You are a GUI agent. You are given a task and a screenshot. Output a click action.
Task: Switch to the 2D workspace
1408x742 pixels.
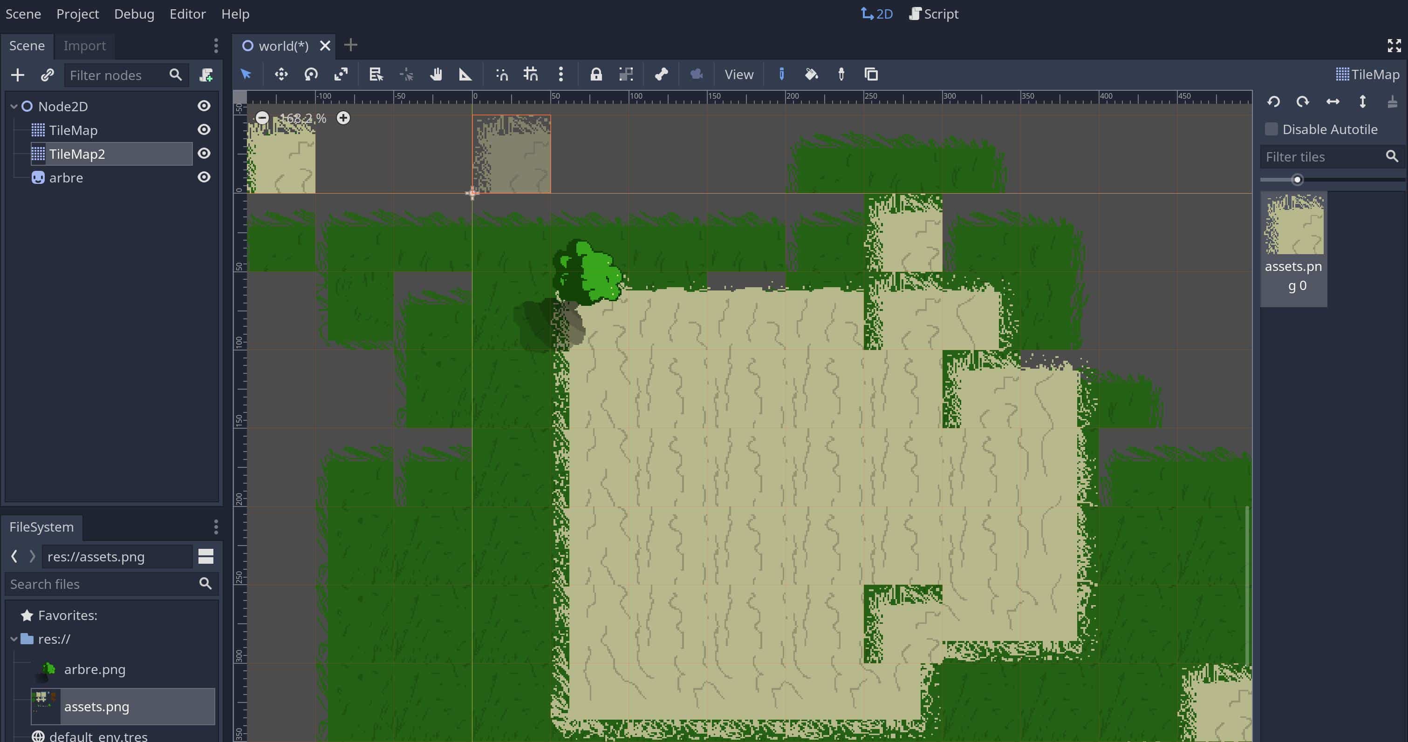(x=877, y=13)
